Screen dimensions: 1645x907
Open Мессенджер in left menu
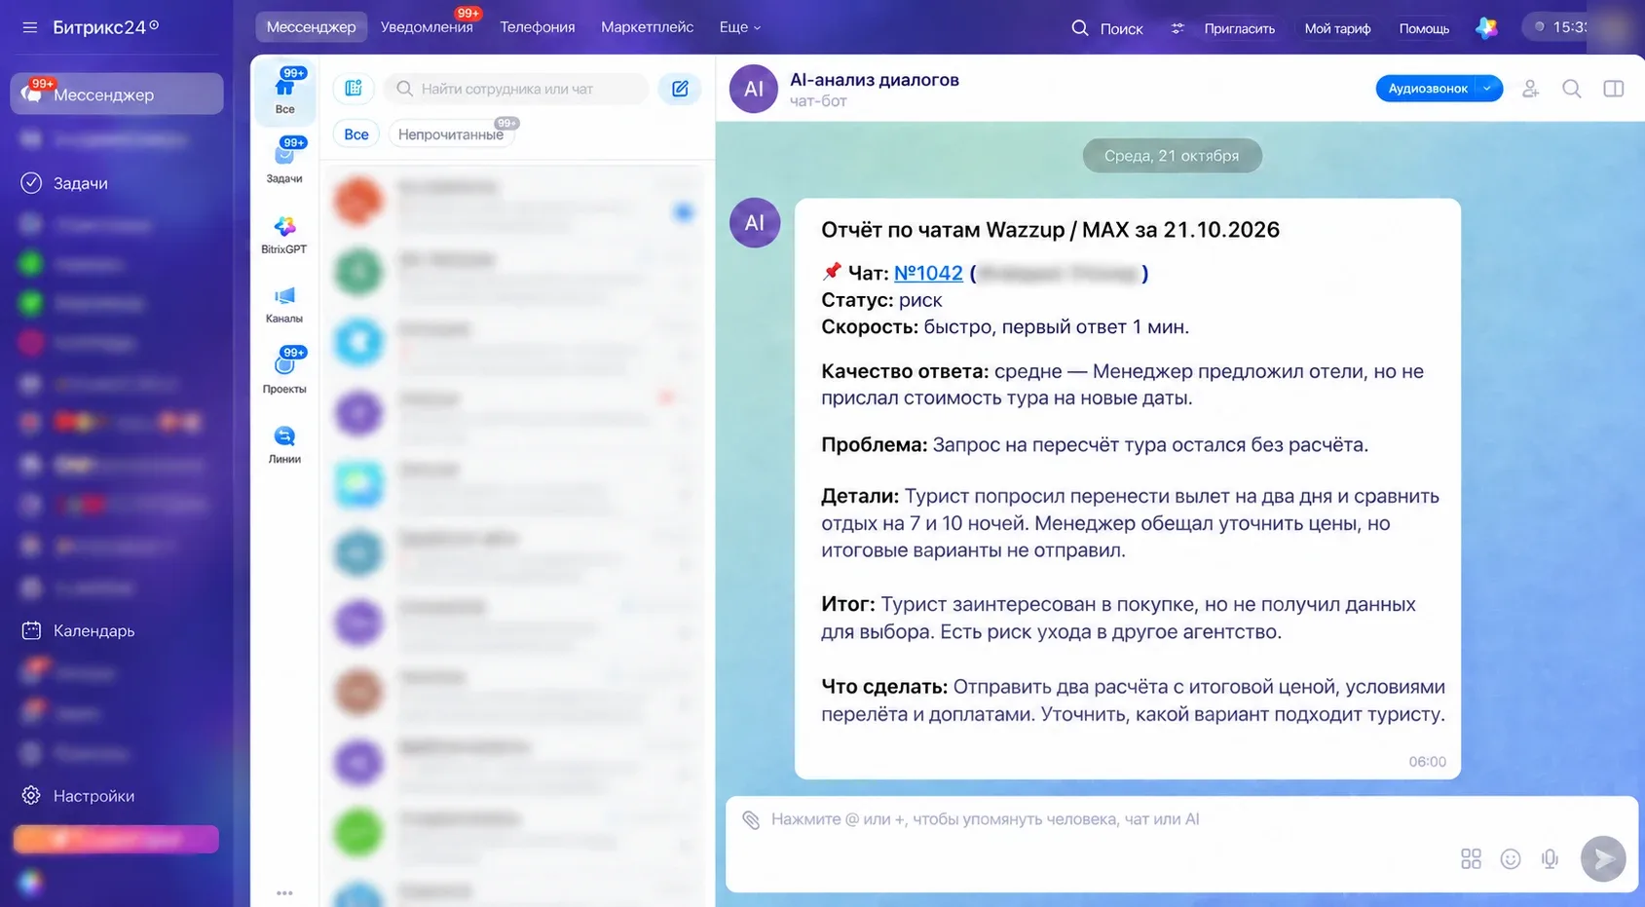pyautogui.click(x=117, y=94)
